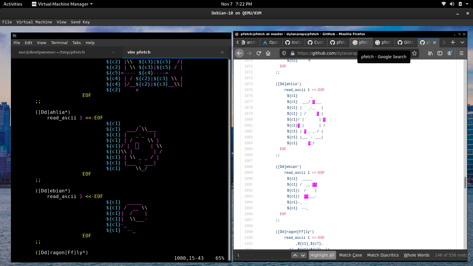Toggle Whole Words in find bar
The height and width of the screenshot is (266, 473).
[x=417, y=255]
